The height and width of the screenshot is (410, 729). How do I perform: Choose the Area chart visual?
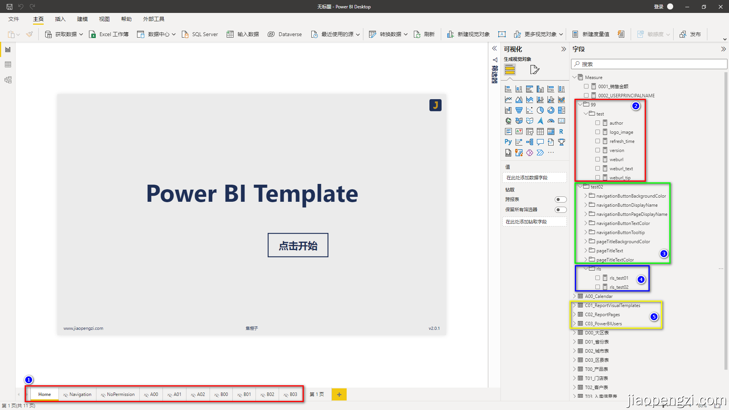tap(519, 100)
